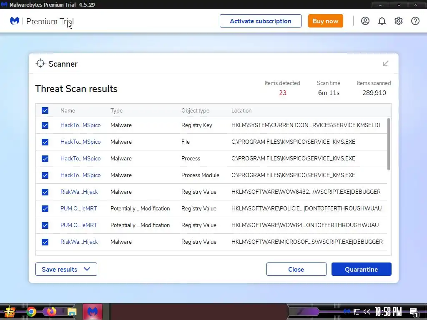Open RiskWa...Hijack link in the WOW6432 row

click(x=79, y=192)
